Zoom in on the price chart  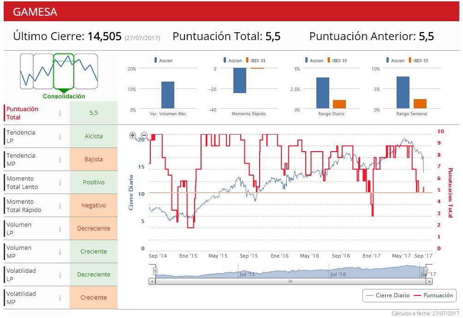tap(133, 135)
